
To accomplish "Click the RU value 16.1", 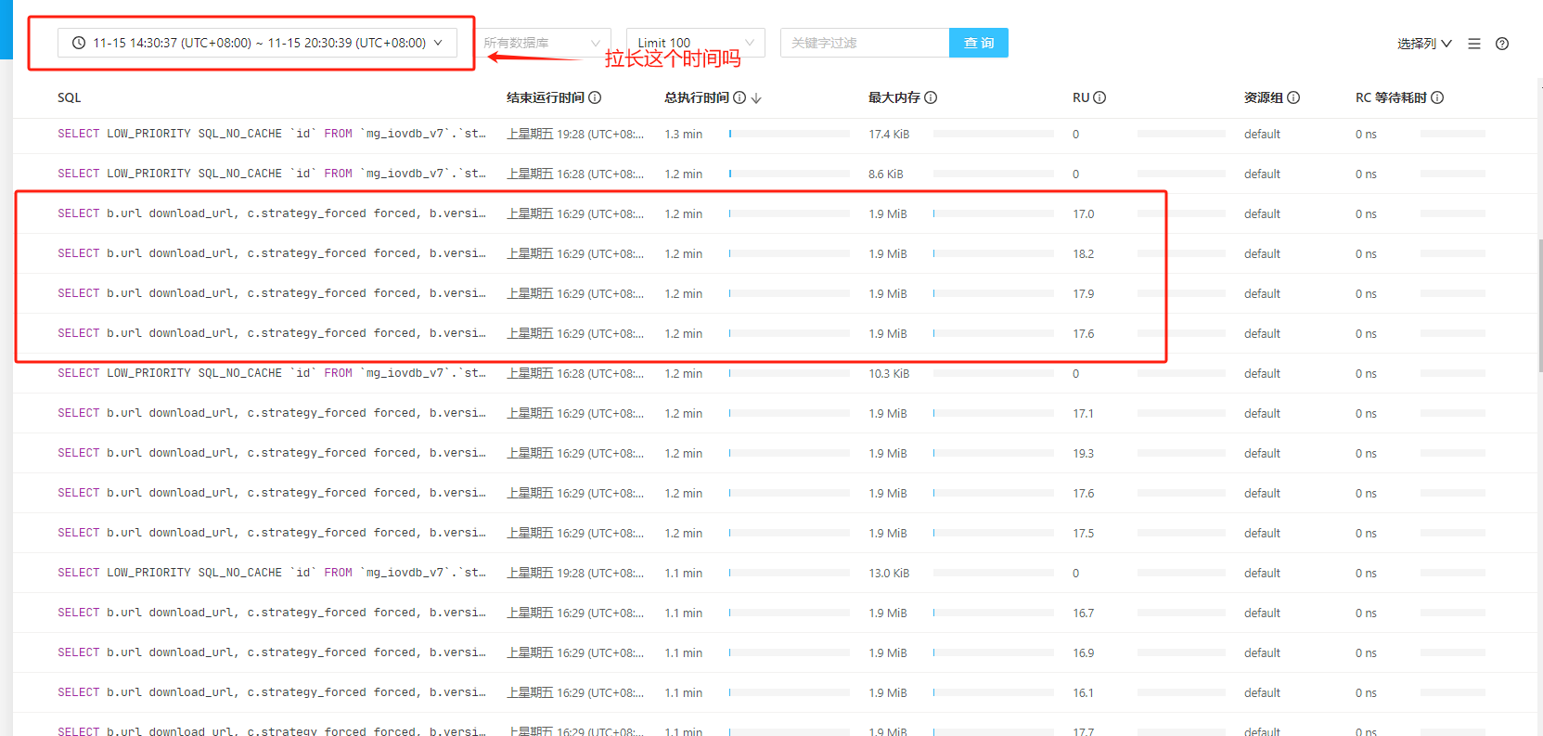I will pyautogui.click(x=1084, y=692).
